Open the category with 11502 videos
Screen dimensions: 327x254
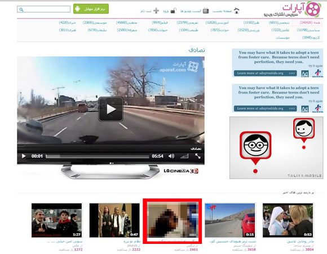[251, 22]
